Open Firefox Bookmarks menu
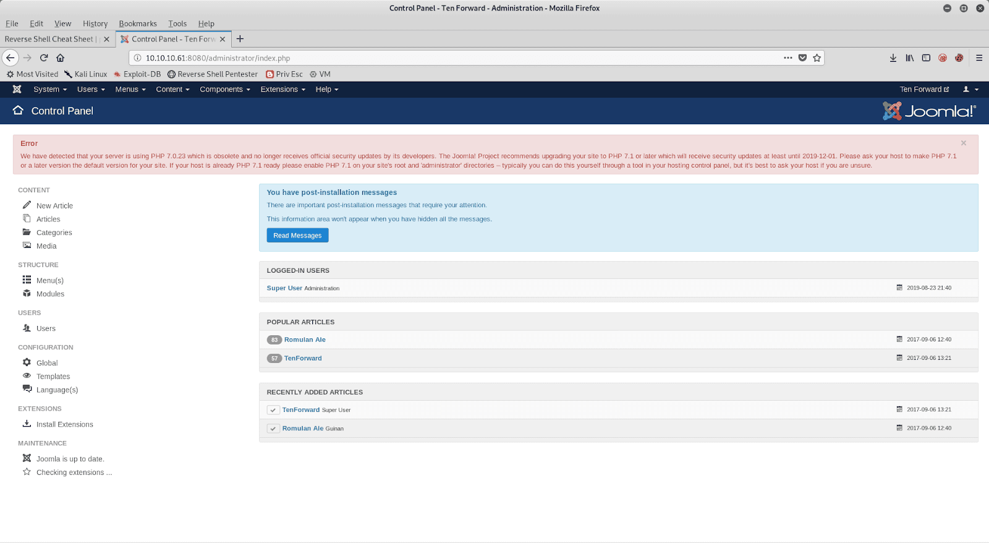 pyautogui.click(x=138, y=24)
